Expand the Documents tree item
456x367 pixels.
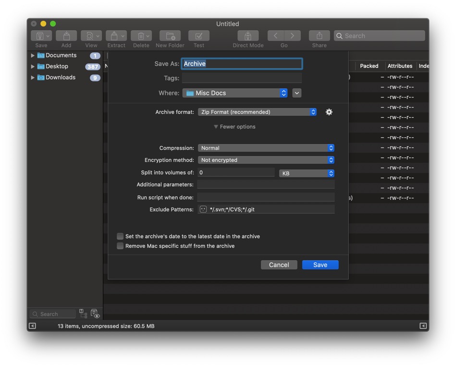click(x=33, y=55)
